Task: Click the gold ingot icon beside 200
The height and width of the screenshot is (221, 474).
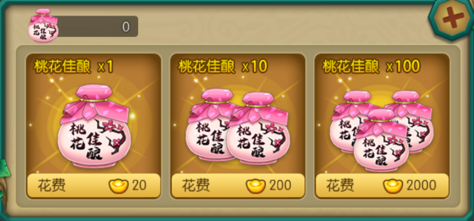Action: coord(255,185)
